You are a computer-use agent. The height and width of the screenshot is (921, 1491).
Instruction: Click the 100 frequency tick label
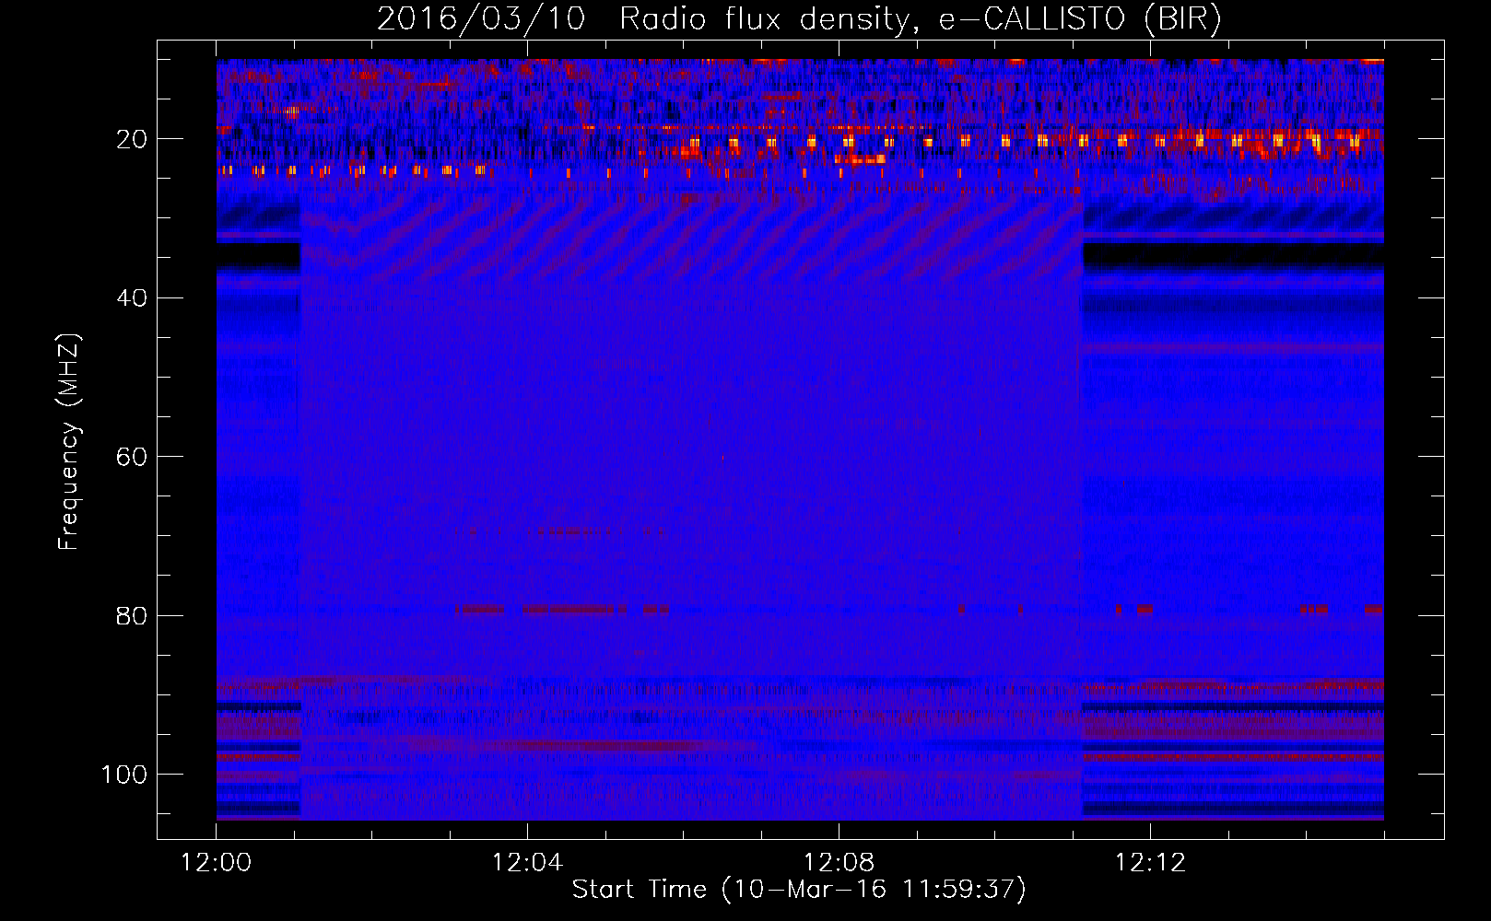[x=124, y=775]
